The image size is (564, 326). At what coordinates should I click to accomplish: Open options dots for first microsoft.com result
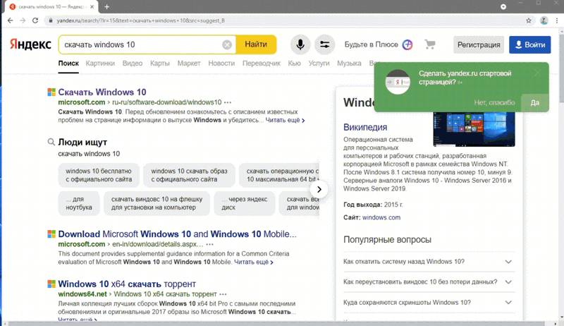pos(228,102)
